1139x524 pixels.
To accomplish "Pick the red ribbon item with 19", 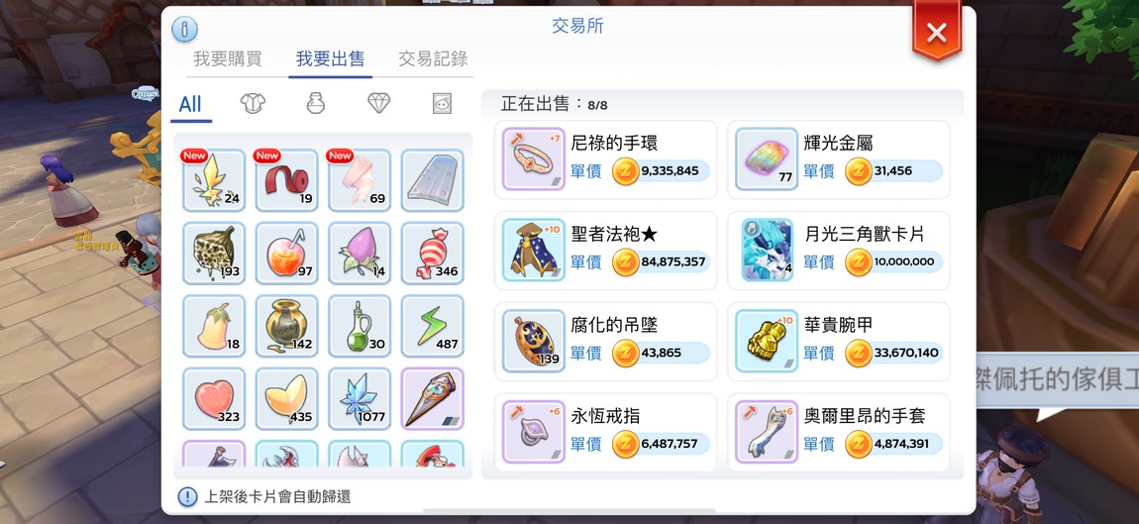I will coord(287,180).
